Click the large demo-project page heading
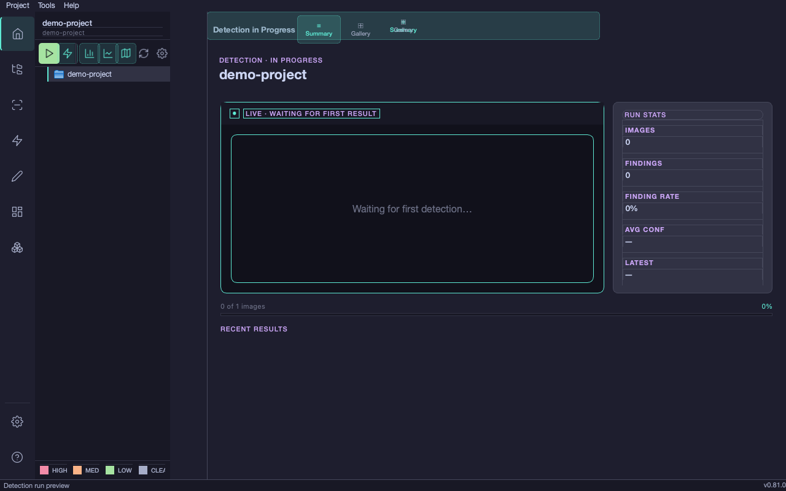Image resolution: width=786 pixels, height=491 pixels. [263, 74]
